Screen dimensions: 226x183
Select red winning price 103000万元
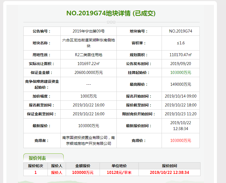click(181, 141)
